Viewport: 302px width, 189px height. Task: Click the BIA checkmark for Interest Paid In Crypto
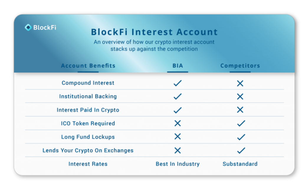178,110
